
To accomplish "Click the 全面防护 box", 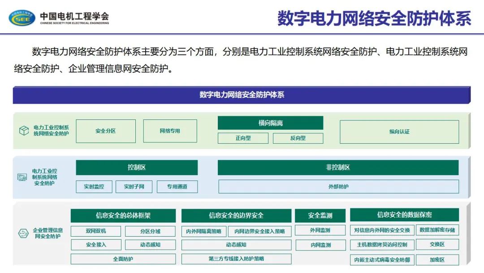I will 123,259.
